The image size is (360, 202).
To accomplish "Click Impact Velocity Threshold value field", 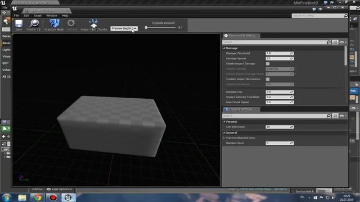I will (280, 97).
